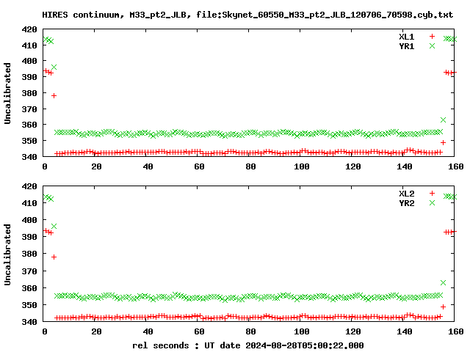This screenshot has height=352, width=470.
Task: Click the YR2 data point near value 363
Action: click(x=443, y=282)
